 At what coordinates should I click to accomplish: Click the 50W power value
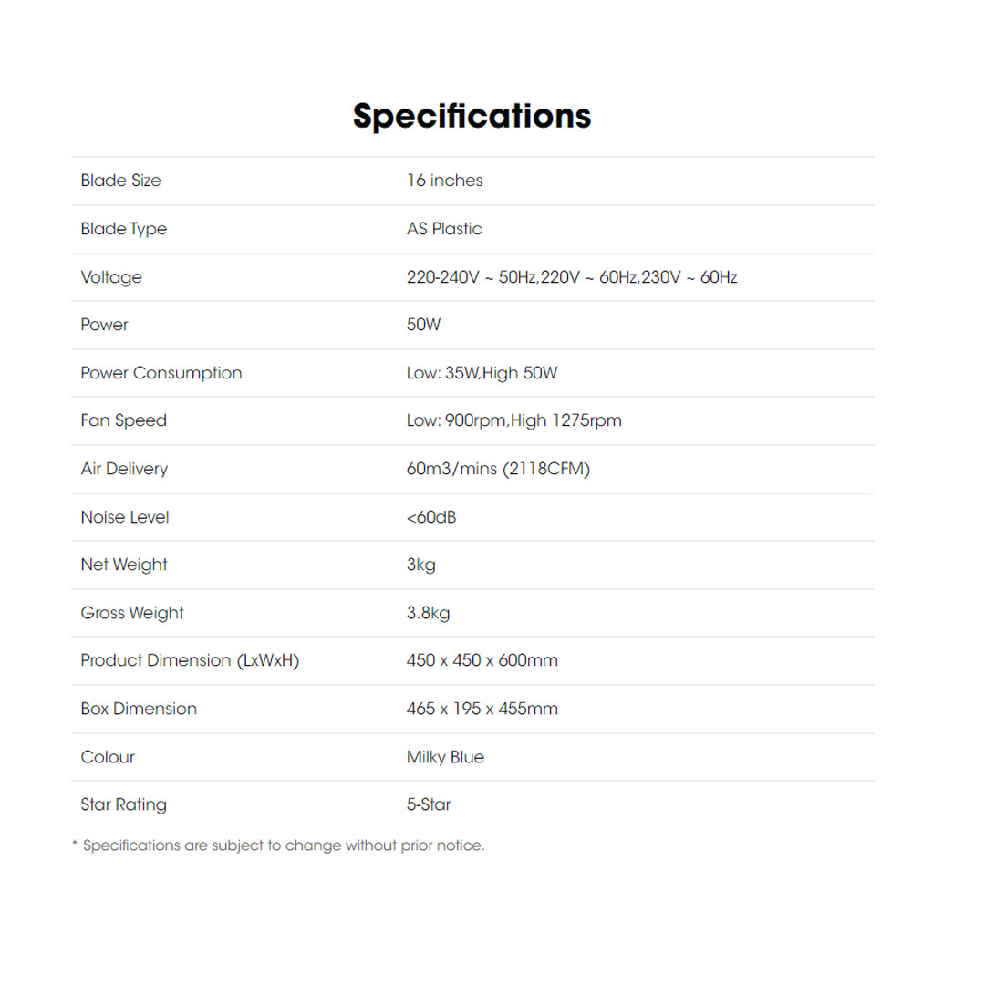[x=423, y=325]
